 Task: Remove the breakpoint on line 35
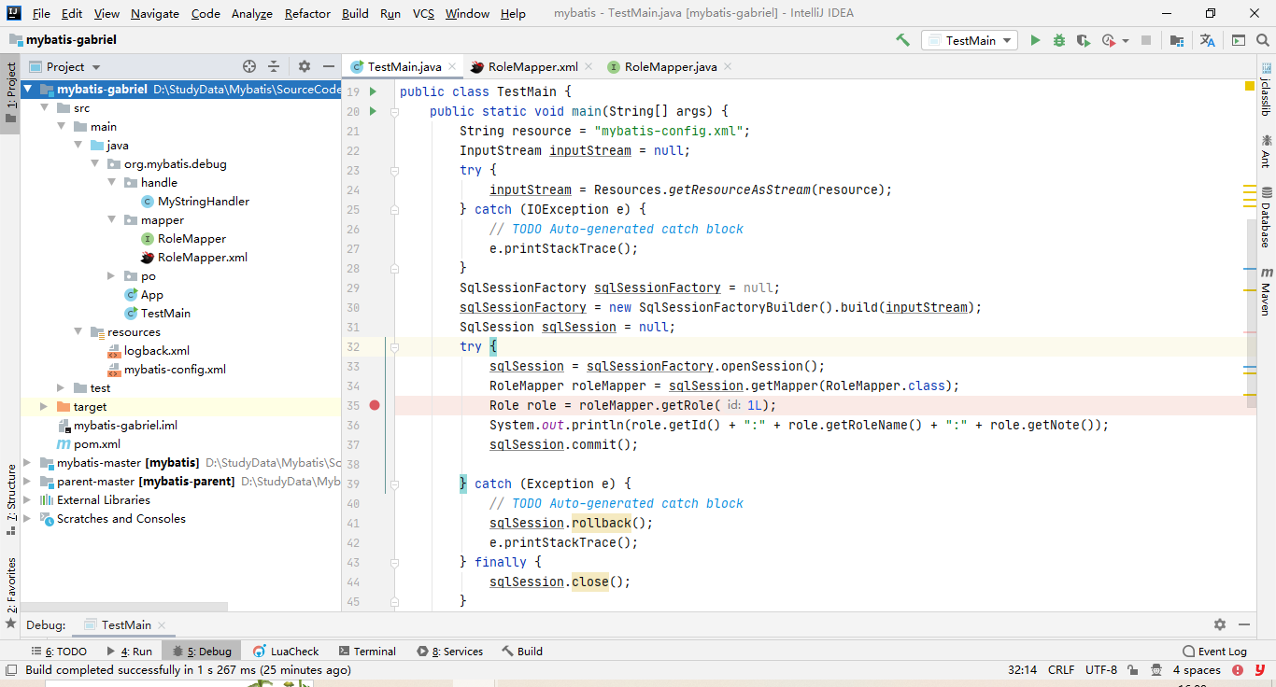375,405
